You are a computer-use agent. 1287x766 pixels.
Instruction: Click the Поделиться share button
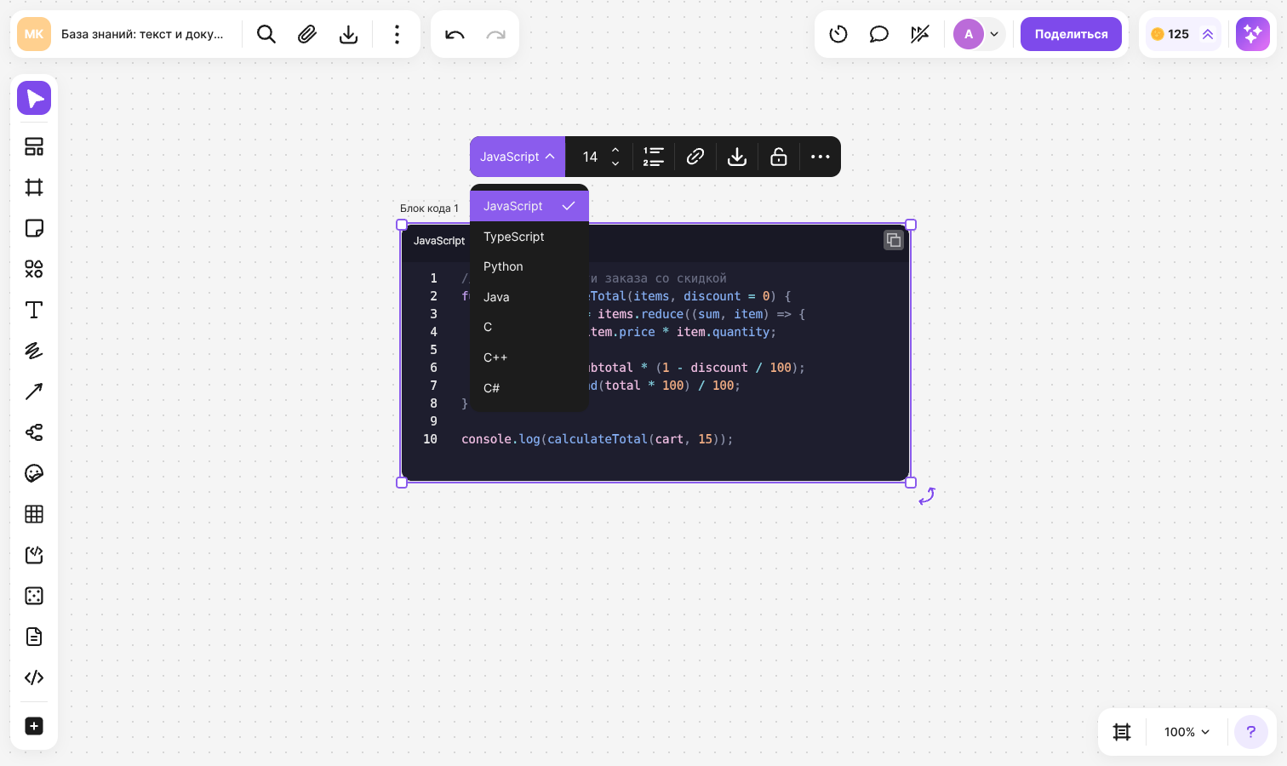(1071, 34)
